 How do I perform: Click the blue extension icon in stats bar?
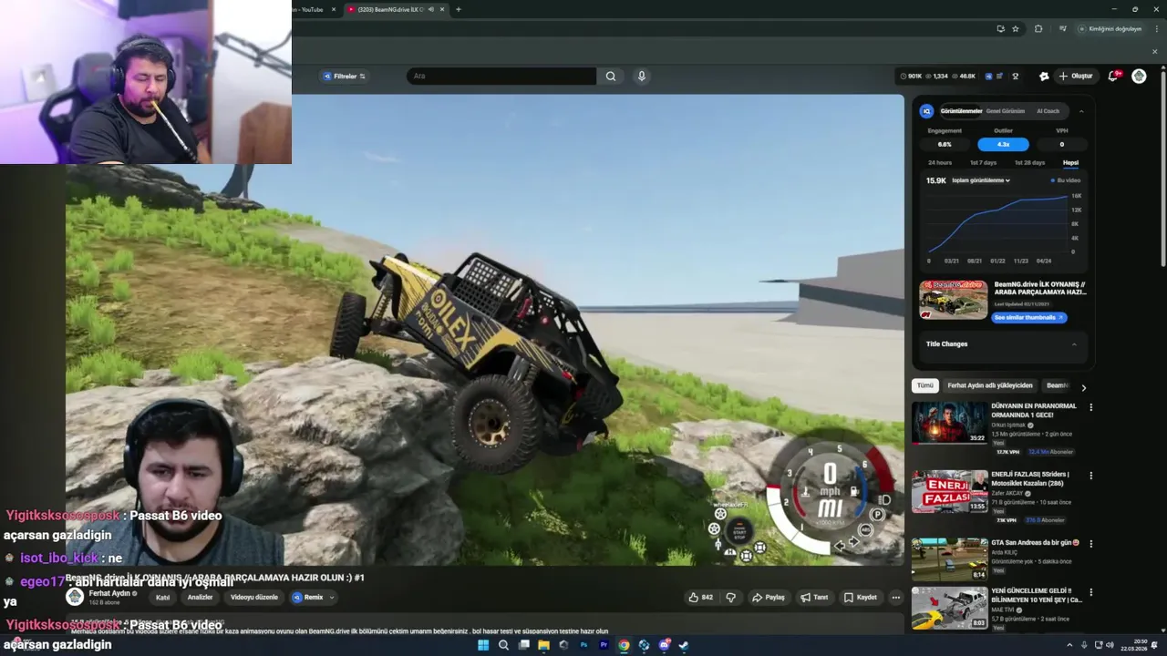point(989,77)
